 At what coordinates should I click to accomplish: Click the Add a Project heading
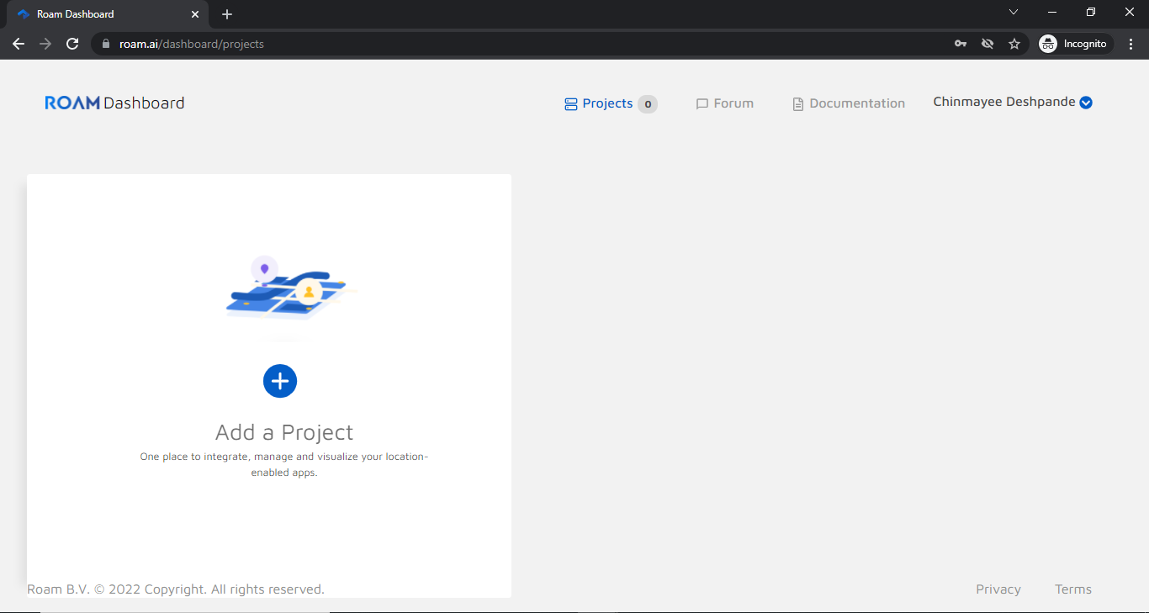pyautogui.click(x=284, y=432)
